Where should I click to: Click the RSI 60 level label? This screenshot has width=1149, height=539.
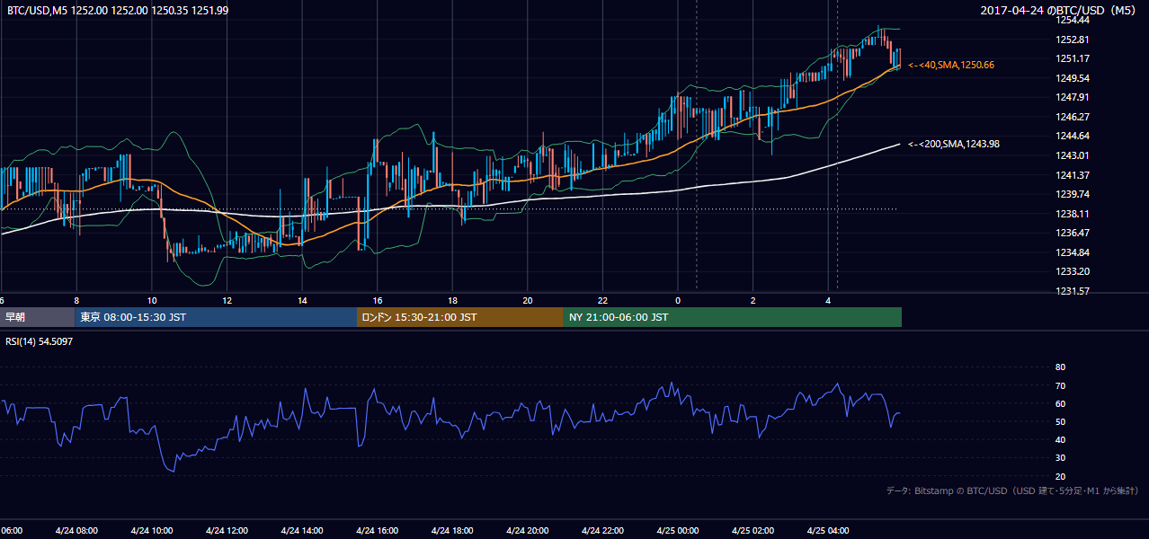(1060, 403)
